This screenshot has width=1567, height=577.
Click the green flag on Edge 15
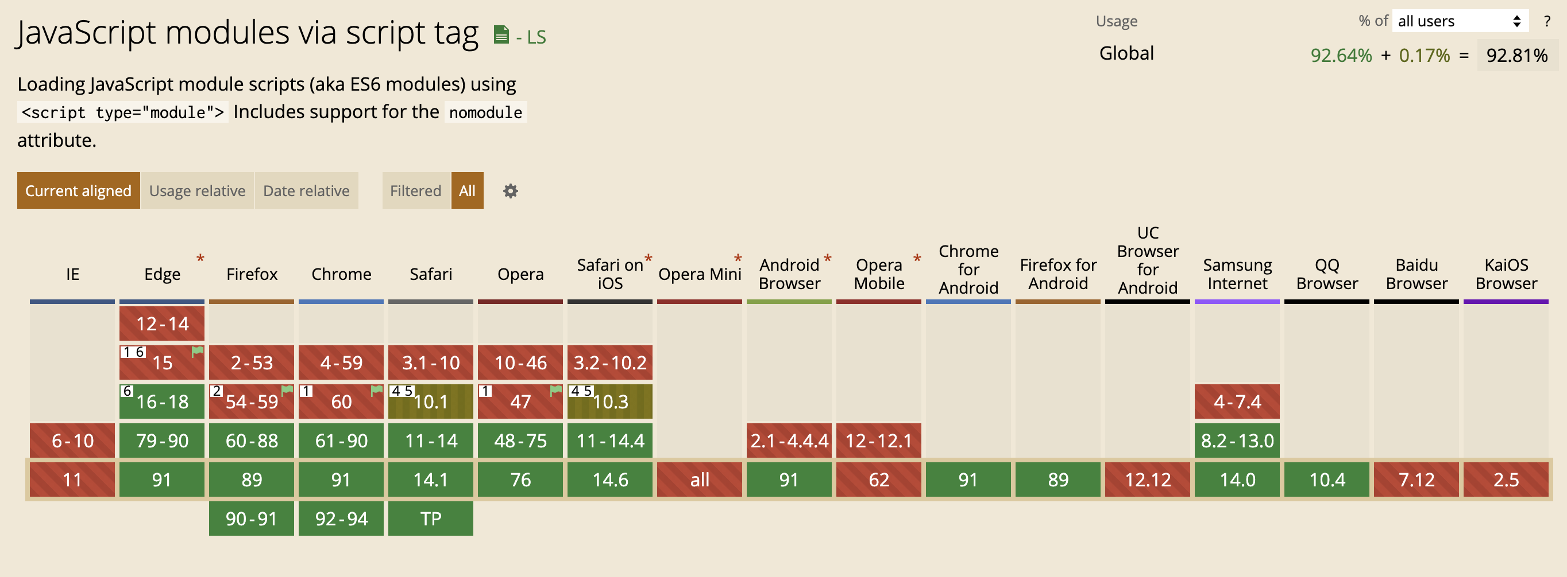click(x=198, y=352)
